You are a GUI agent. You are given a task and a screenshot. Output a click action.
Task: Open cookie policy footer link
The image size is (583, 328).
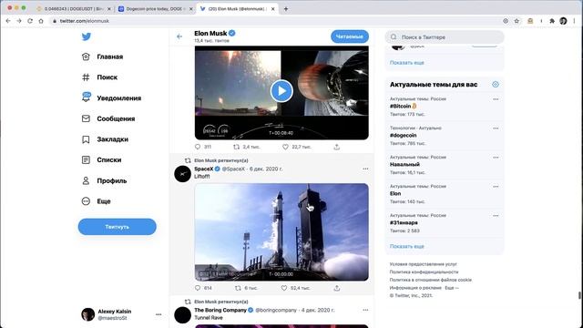(x=431, y=280)
